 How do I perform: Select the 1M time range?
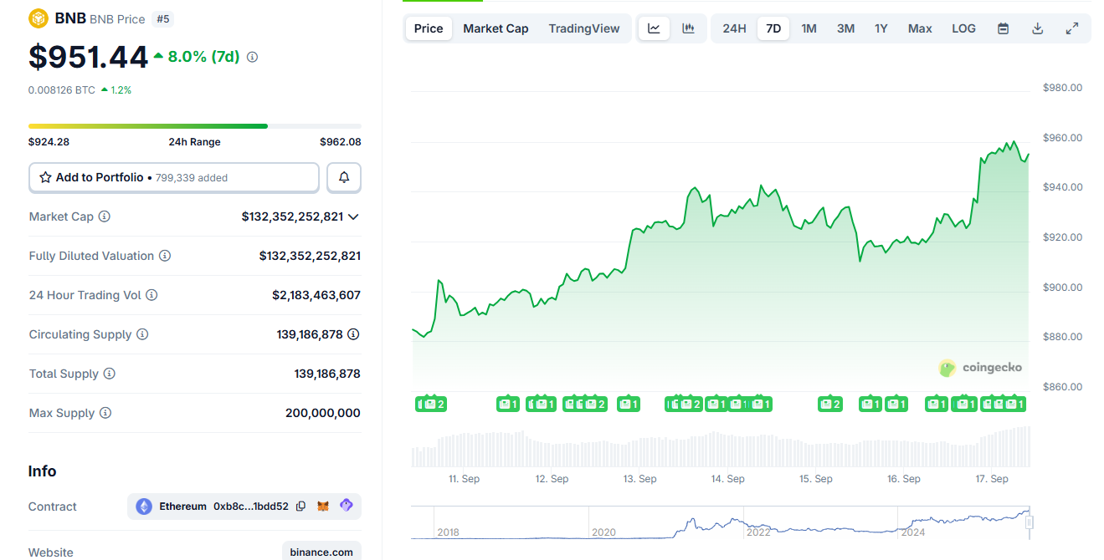click(809, 28)
